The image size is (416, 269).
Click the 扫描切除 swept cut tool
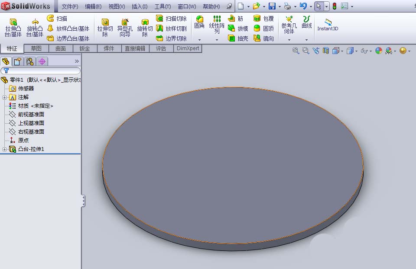pos(172,19)
